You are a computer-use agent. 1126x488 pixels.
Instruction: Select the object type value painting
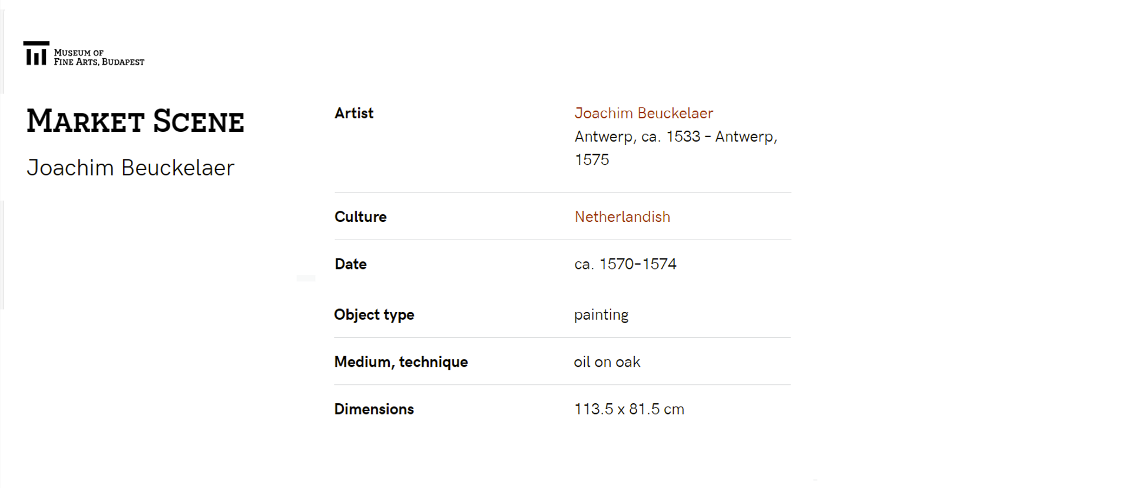coord(601,315)
